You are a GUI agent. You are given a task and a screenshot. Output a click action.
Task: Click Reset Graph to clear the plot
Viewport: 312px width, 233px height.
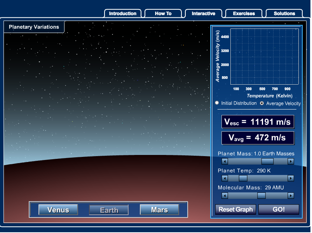coord(235,209)
